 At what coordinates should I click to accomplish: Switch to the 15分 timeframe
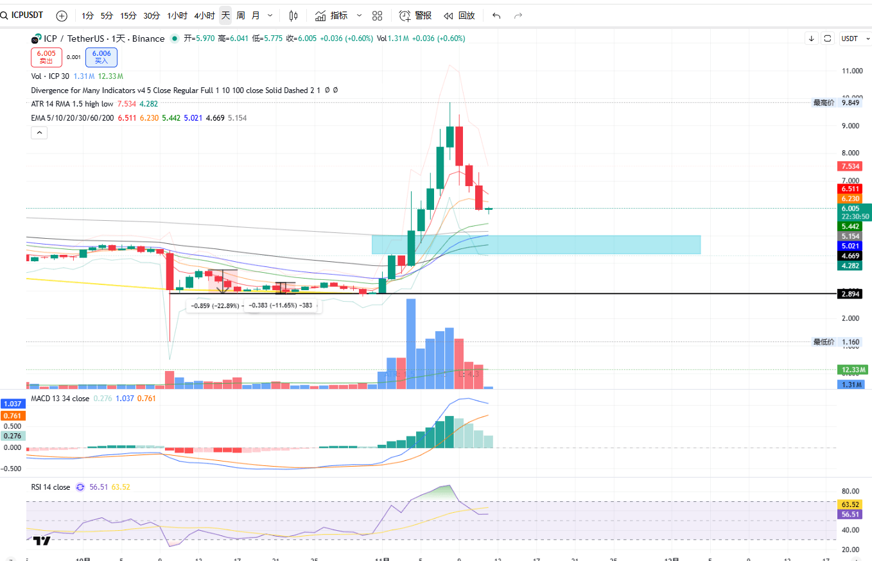point(128,15)
